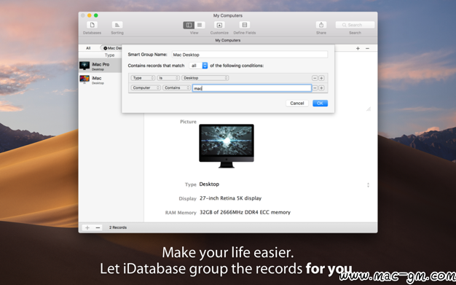Image resolution: width=456 pixels, height=285 pixels.
Task: Open the Computer field dropdown
Action: pos(146,87)
